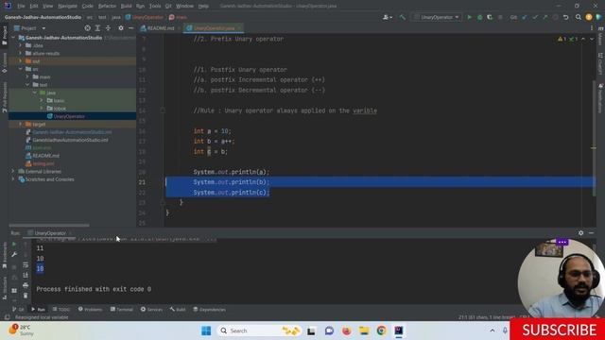The width and height of the screenshot is (605, 340).
Task: Open the Terminal tool window
Action: (x=122, y=309)
